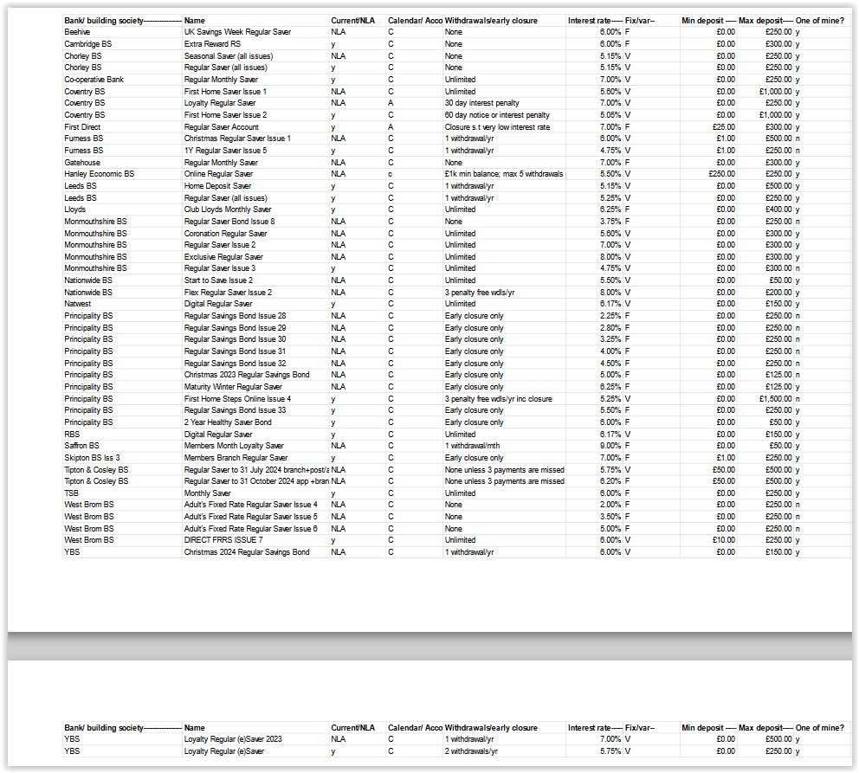Click the '30 day interest penalty' cell
This screenshot has width=859, height=773.
481,103
